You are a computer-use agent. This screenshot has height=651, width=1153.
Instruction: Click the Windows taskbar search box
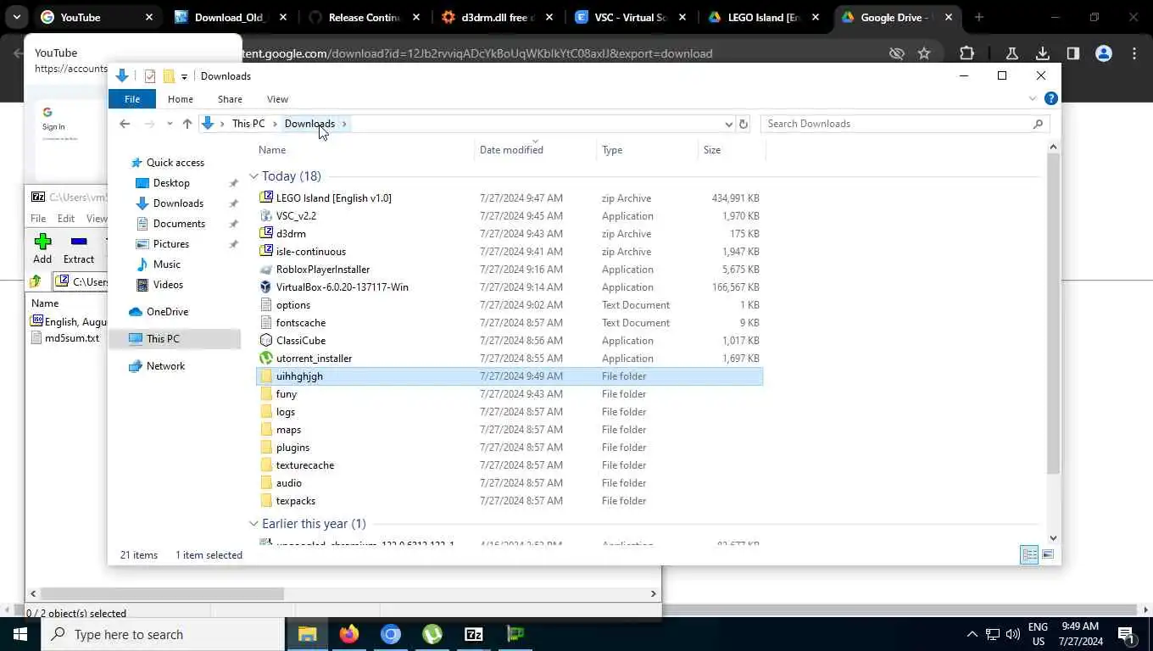164,634
